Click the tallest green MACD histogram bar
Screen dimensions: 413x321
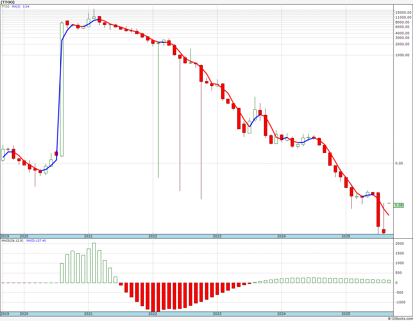point(94,263)
